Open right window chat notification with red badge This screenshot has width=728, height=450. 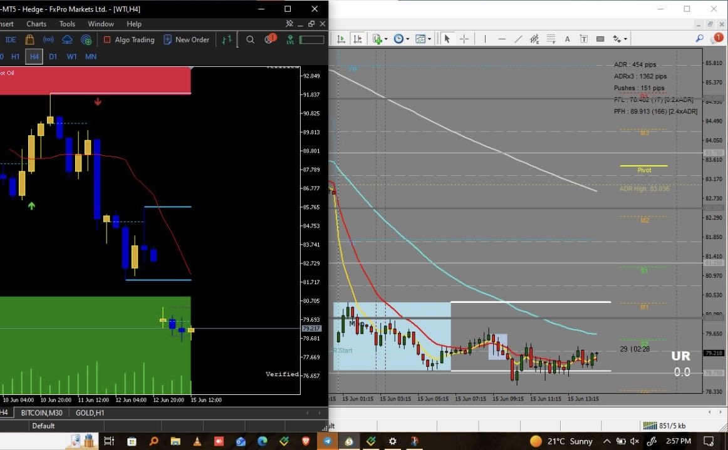[716, 39]
